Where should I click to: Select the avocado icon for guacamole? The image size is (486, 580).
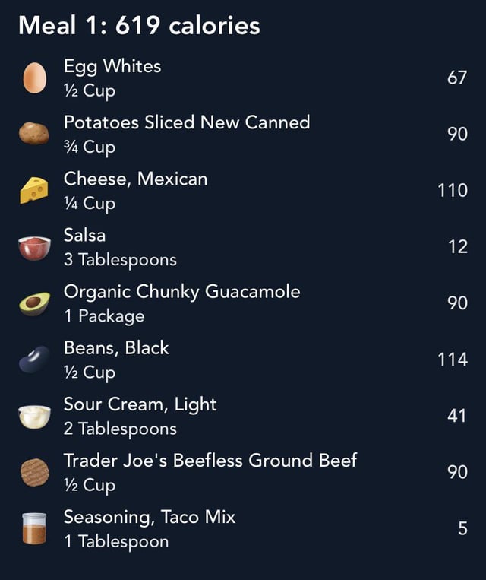pyautogui.click(x=34, y=304)
